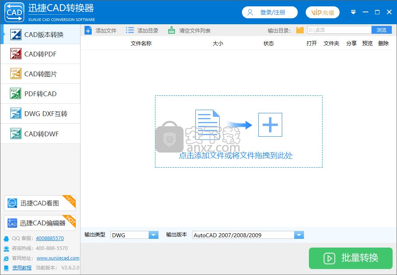The image size is (397, 275).
Task: Click the VIP充值 button
Action: tap(322, 12)
